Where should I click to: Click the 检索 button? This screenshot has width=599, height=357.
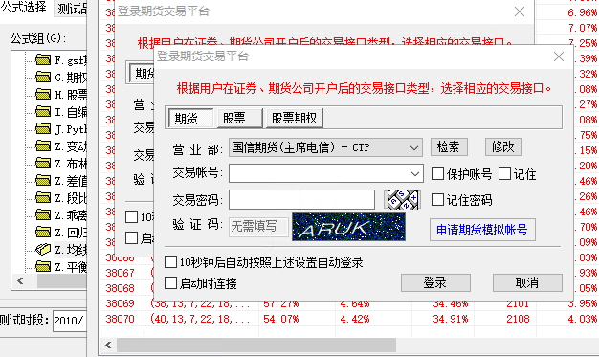click(x=449, y=147)
